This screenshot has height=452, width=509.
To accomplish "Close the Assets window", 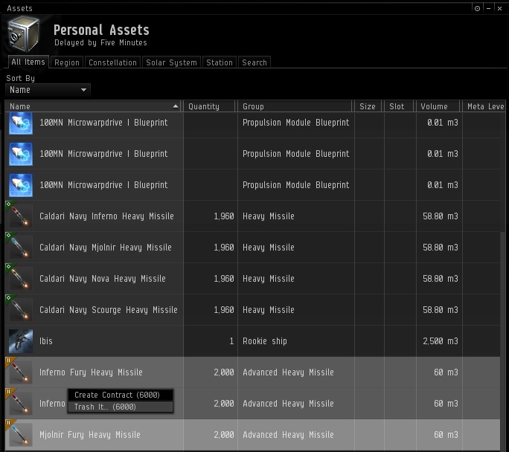I will [x=500, y=8].
